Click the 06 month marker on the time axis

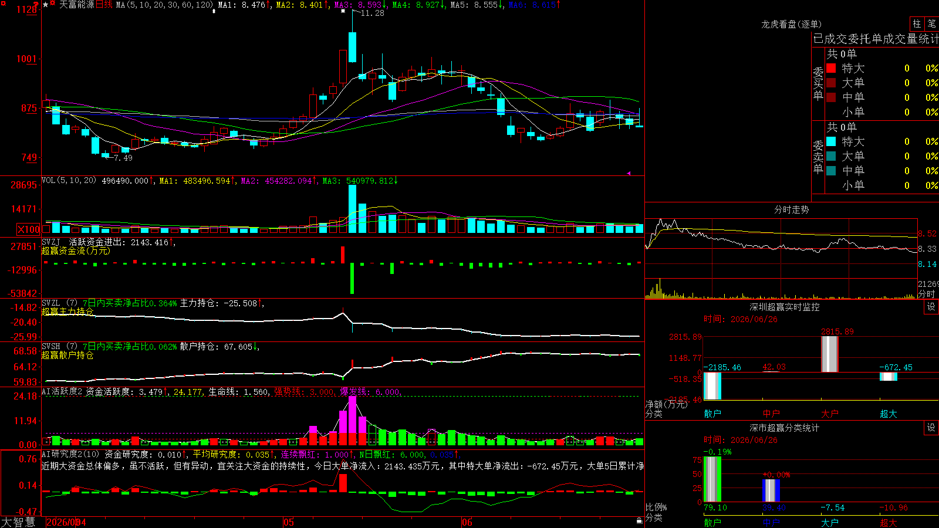click(x=467, y=522)
